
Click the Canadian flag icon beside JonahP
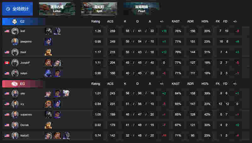click(x=7, y=63)
